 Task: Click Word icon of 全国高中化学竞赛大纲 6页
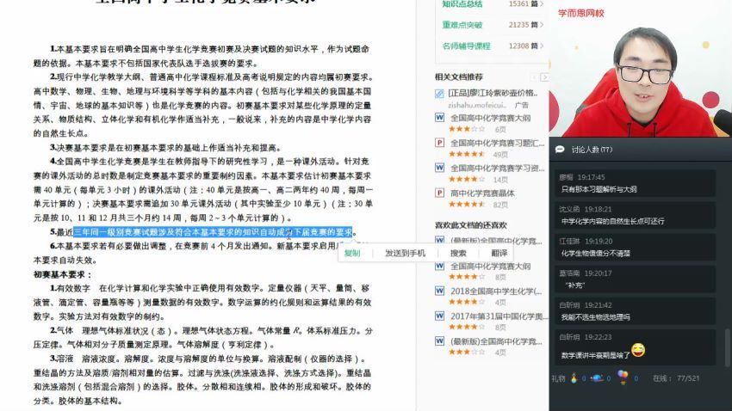point(439,118)
